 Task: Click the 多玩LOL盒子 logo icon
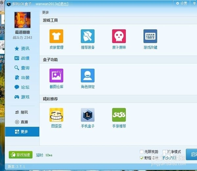pos(9,4)
